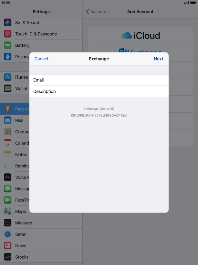Open iTunes & App Store icon
Viewport: 198px width, 265px height.
[x=7, y=77]
